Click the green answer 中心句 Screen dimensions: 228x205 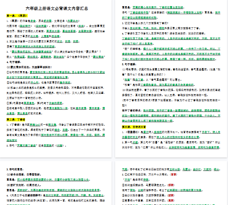tap(34, 83)
